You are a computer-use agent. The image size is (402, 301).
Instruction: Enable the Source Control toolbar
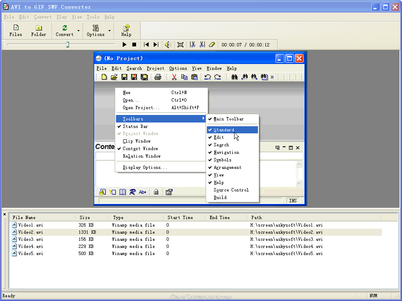[232, 190]
